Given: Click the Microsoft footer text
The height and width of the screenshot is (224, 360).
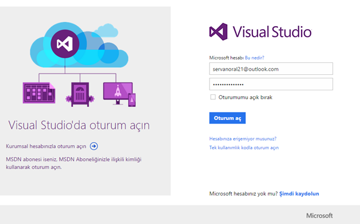Looking at the screenshot, I should click(319, 216).
